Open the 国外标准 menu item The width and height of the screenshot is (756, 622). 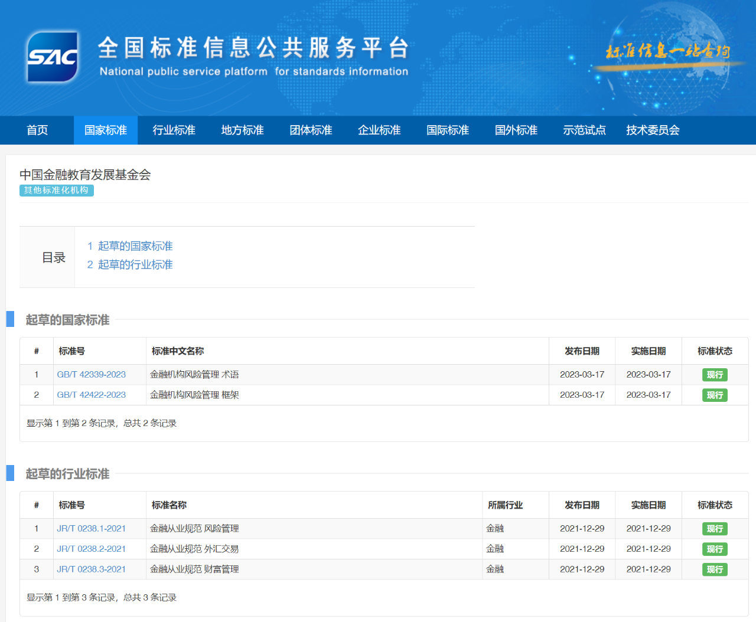tap(516, 130)
